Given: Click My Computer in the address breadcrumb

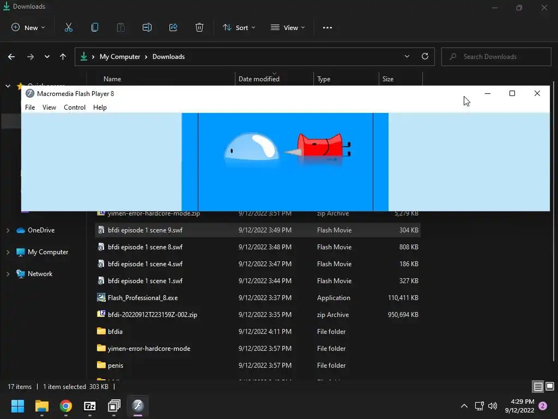Looking at the screenshot, I should point(119,57).
